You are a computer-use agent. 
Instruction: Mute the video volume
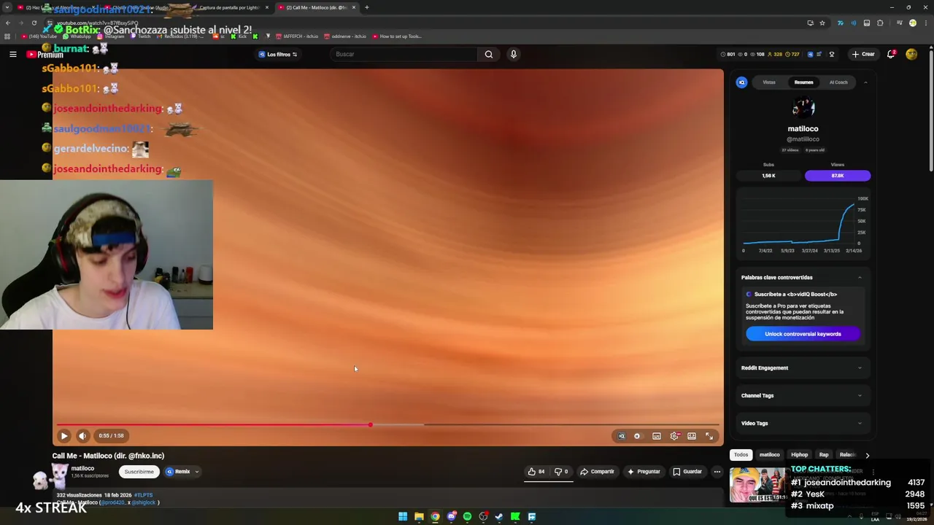[82, 436]
